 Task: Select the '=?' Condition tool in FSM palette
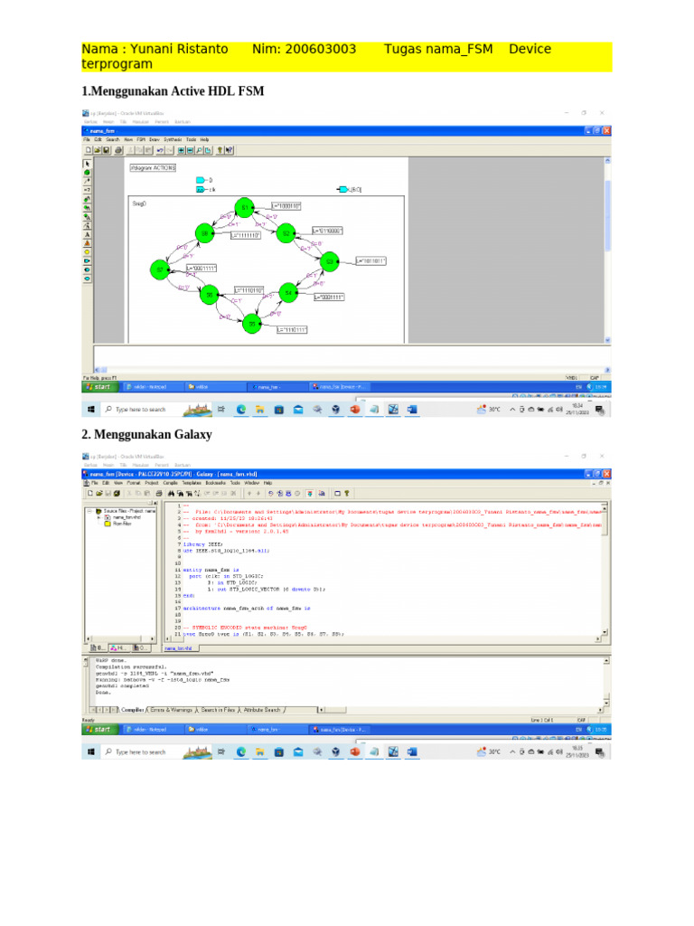88,190
